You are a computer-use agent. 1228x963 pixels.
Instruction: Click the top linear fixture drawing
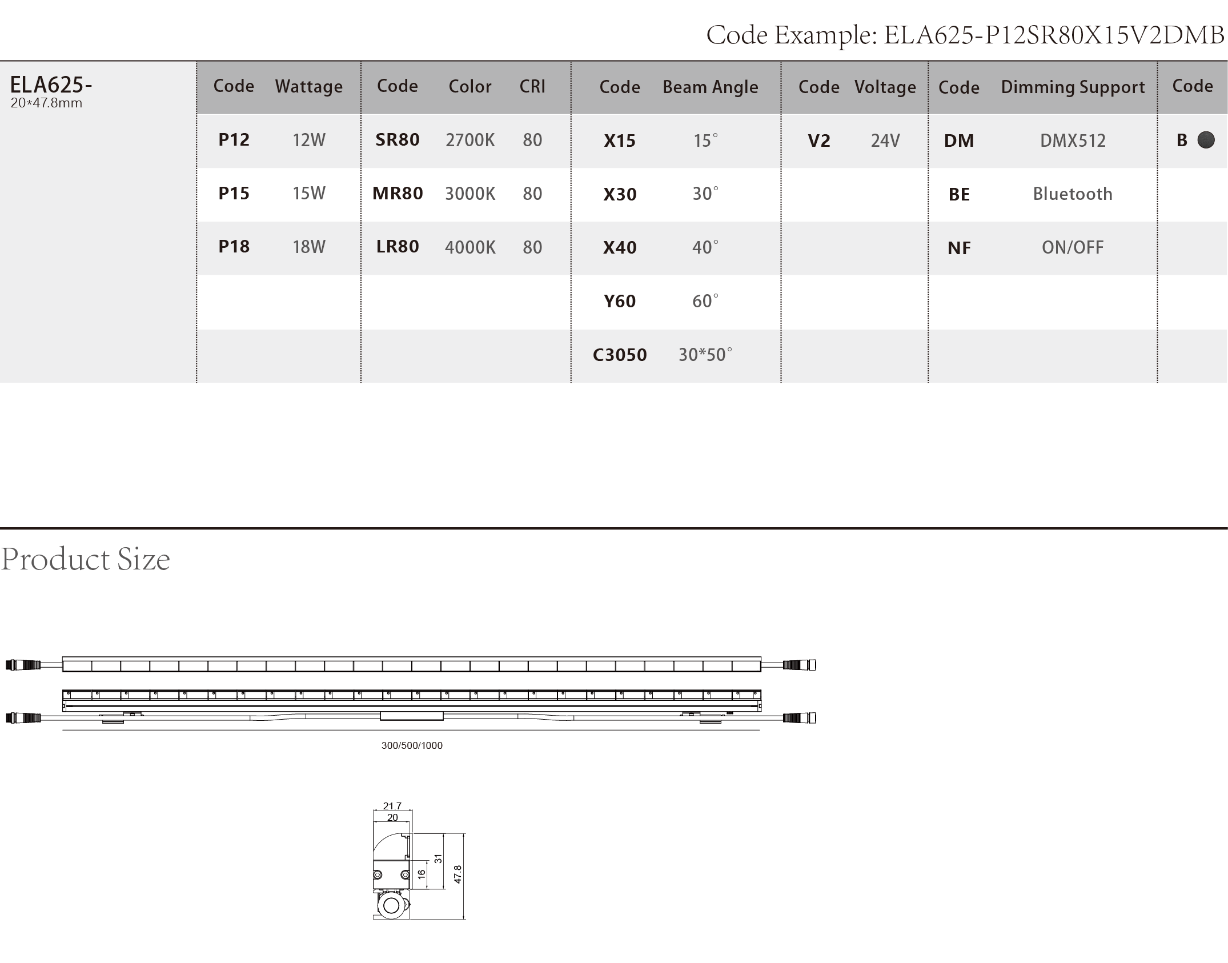(411, 665)
